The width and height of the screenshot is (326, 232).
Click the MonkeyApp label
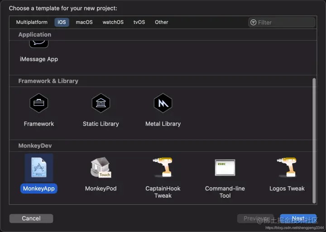coord(39,189)
